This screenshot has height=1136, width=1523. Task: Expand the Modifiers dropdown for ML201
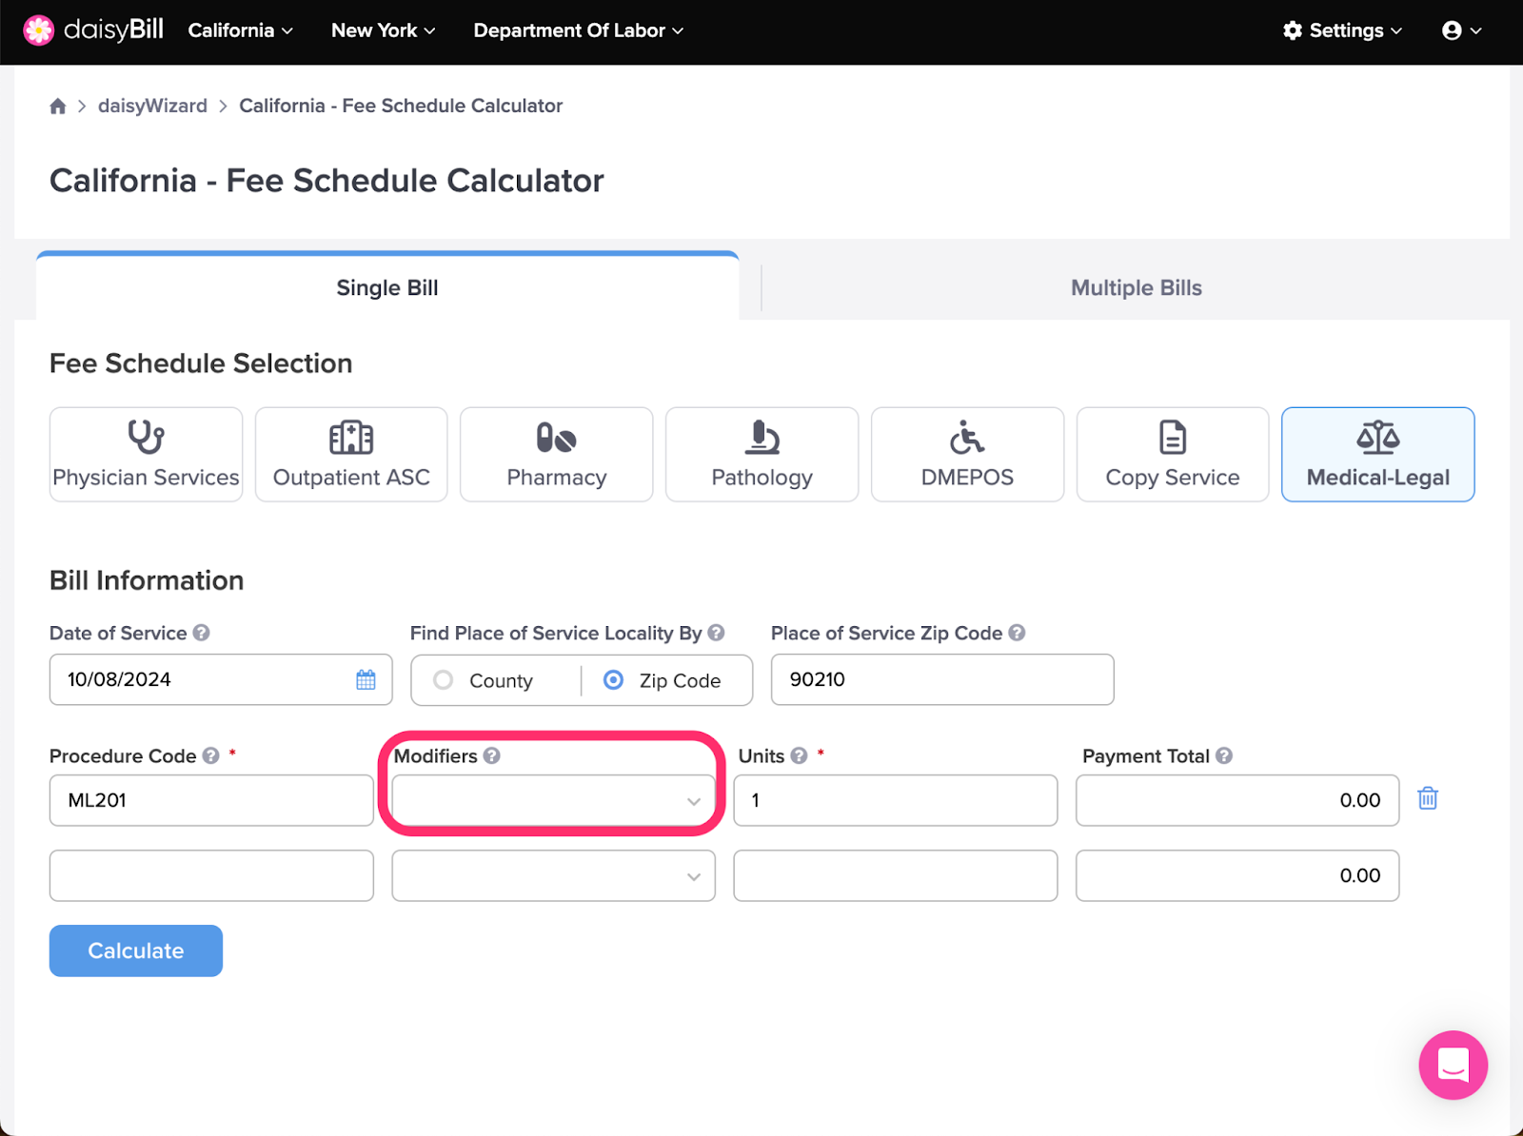pyautogui.click(x=553, y=800)
